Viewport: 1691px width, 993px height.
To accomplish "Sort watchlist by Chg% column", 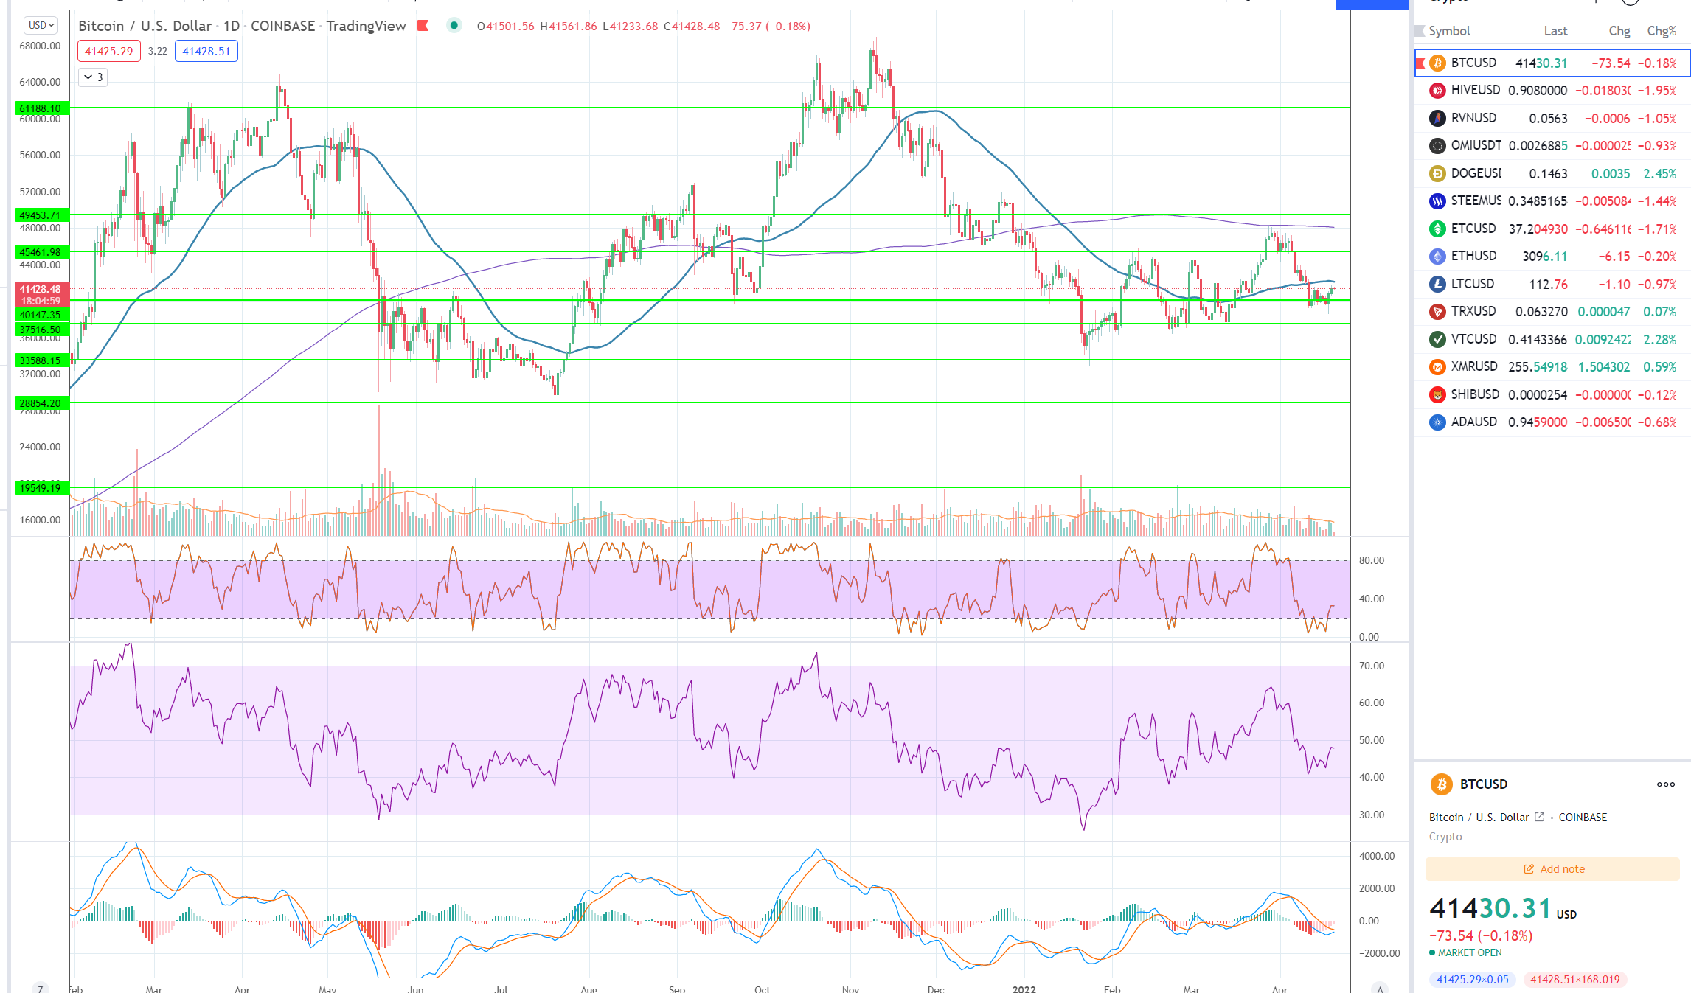I will coord(1662,30).
